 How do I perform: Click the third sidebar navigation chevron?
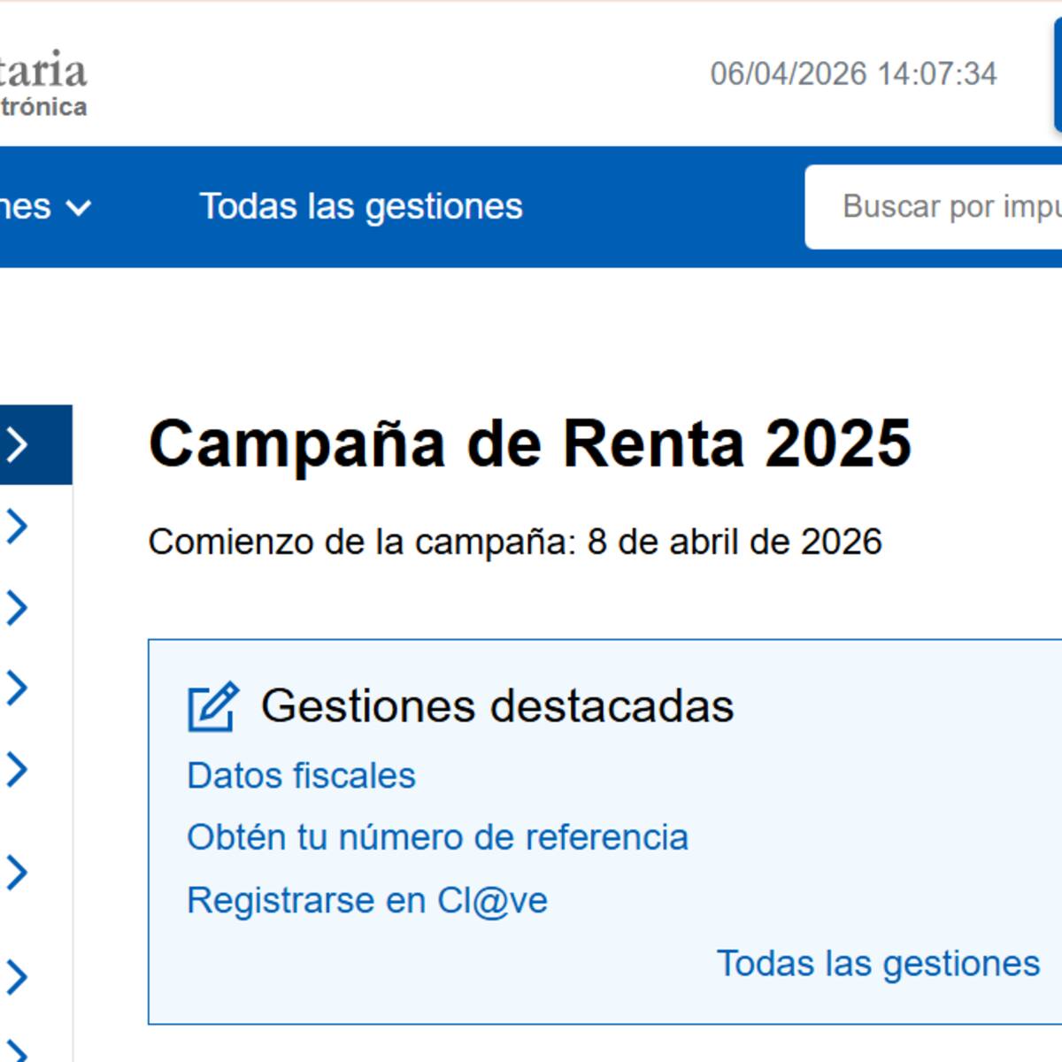point(16,605)
